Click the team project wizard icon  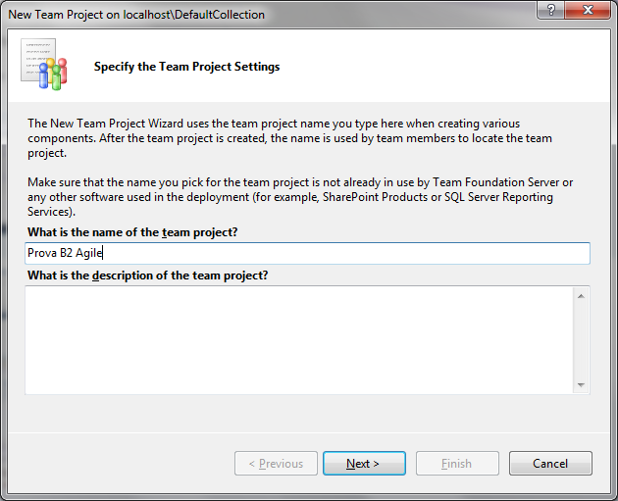click(x=44, y=64)
